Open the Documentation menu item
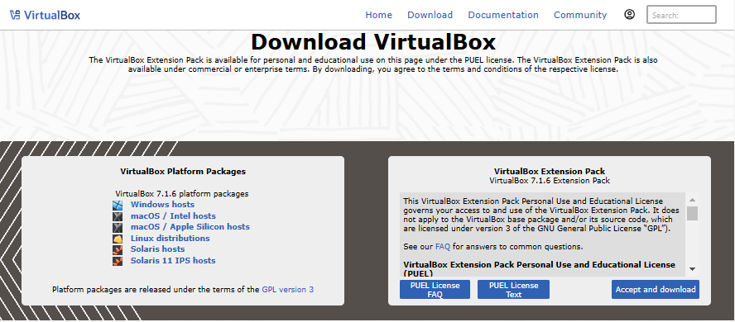The height and width of the screenshot is (322, 735). [x=503, y=15]
